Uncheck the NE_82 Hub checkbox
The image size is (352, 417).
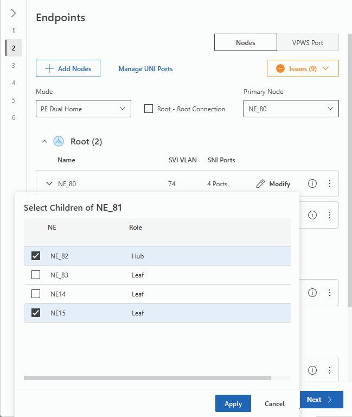click(x=36, y=256)
